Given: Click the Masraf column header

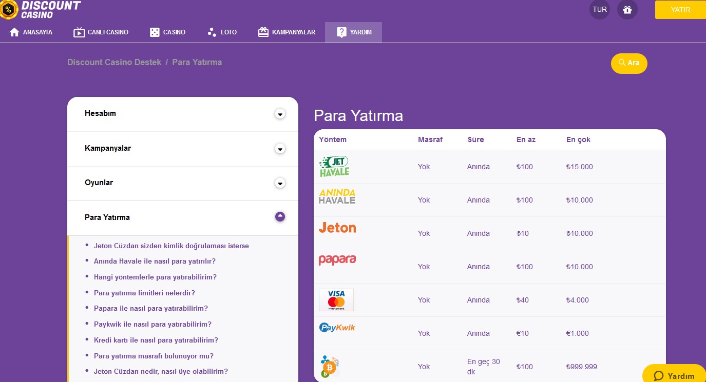Looking at the screenshot, I should tap(430, 139).
